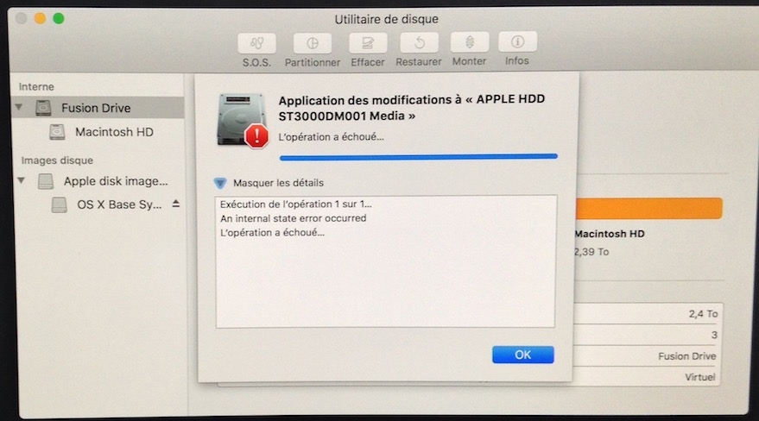Open the Infos panel

517,42
